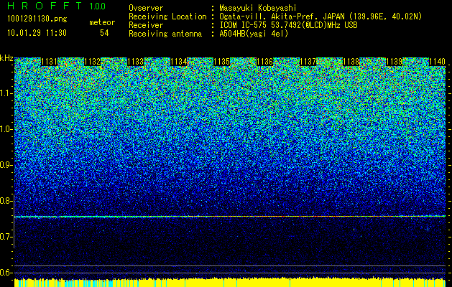Click the 1136 time marker
Image resolution: width=452 pixels, height=287 pixels.
tap(264, 62)
